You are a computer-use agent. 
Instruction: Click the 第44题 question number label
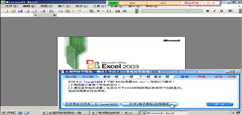[71, 77]
